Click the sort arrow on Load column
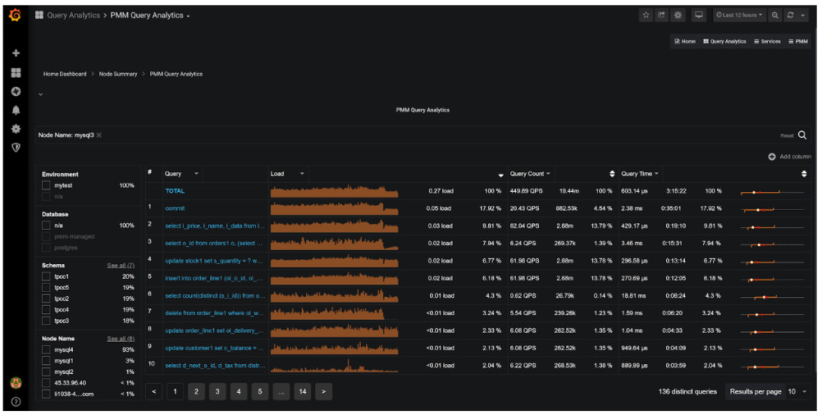This screenshot has width=822, height=415. click(501, 174)
